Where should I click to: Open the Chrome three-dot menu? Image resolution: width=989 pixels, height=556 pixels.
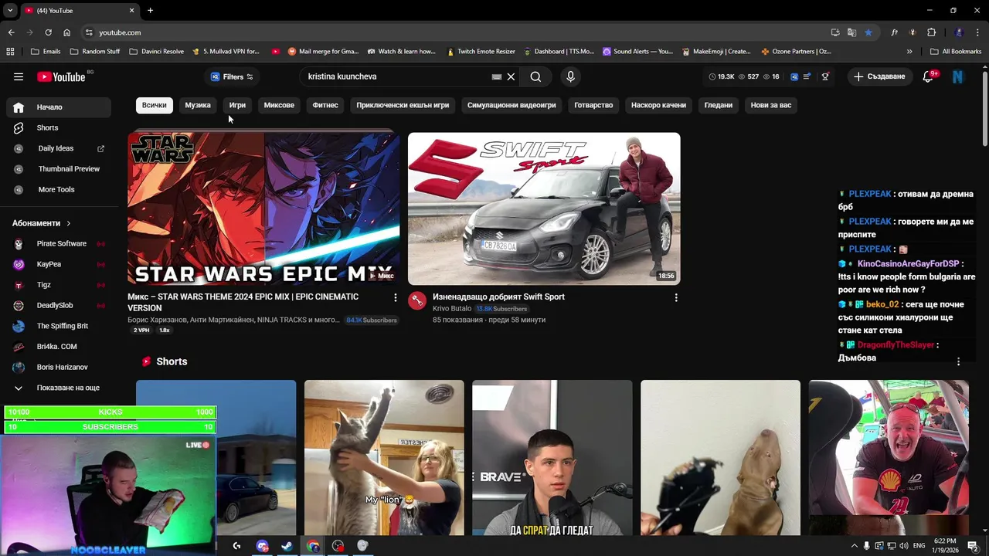[978, 32]
